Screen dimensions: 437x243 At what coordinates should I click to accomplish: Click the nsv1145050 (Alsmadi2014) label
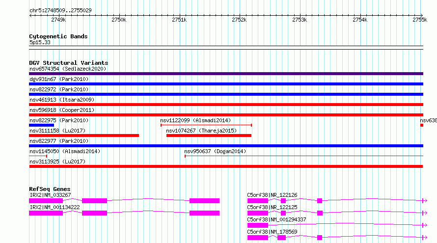click(x=65, y=151)
